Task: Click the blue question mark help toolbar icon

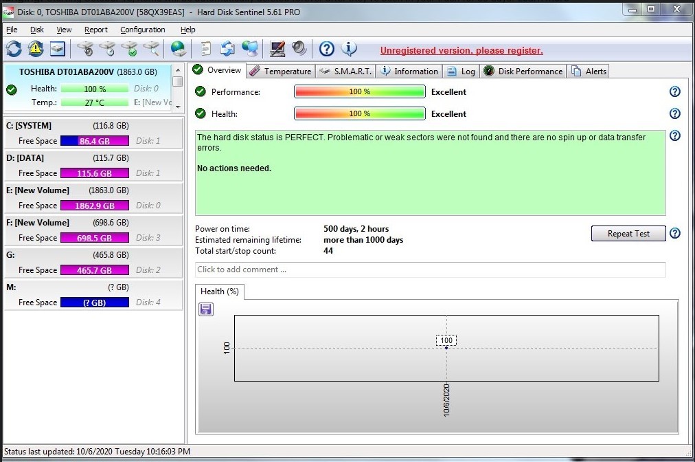Action: click(327, 49)
